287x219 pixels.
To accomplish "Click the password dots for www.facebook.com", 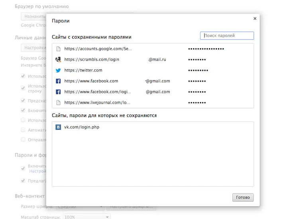I will coord(197,81).
